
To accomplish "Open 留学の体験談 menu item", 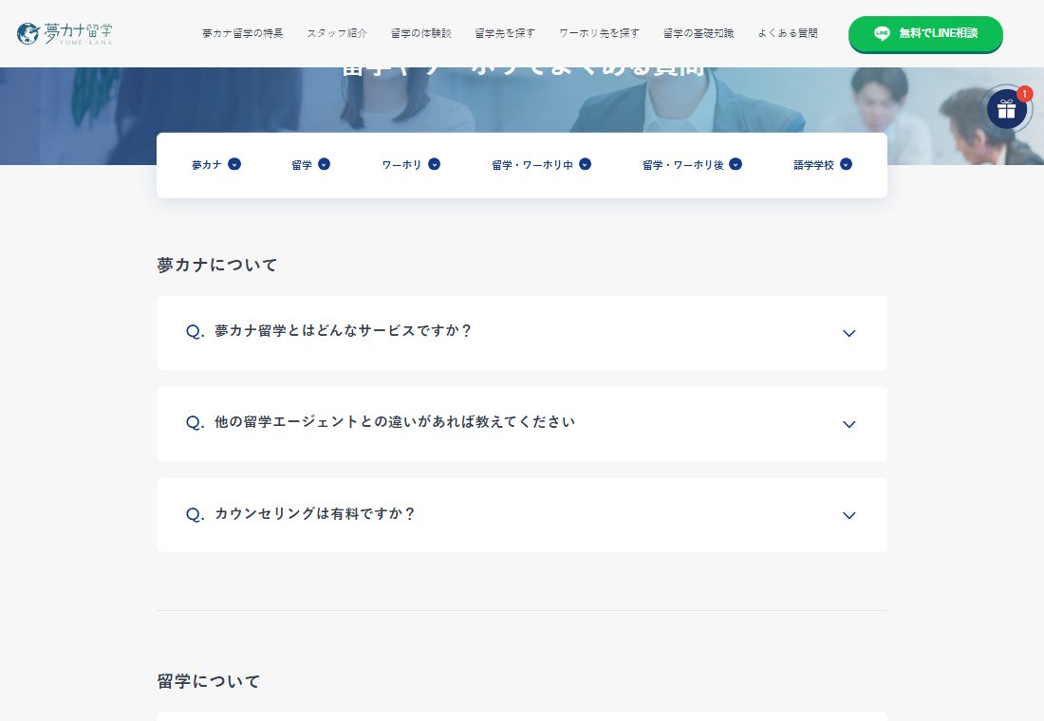I will coord(420,33).
